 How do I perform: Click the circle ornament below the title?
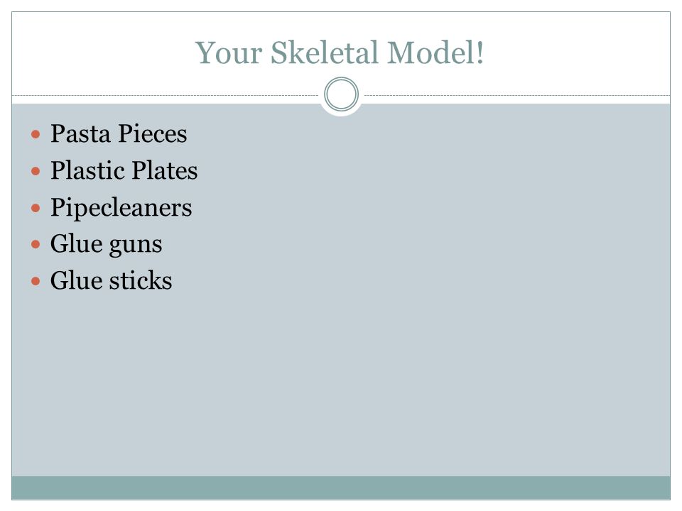click(342, 94)
